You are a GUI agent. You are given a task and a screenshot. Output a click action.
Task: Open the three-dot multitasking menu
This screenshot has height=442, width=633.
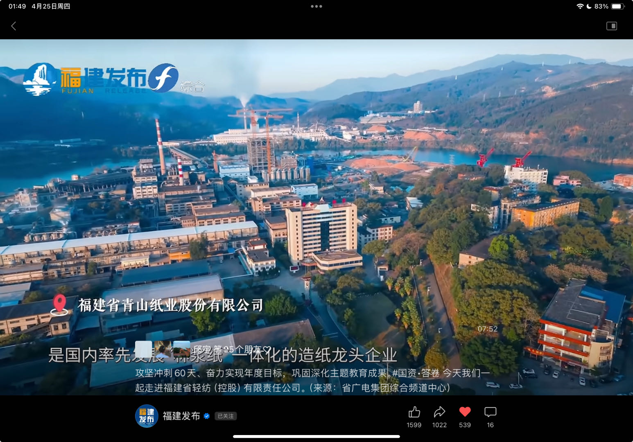[x=316, y=7]
